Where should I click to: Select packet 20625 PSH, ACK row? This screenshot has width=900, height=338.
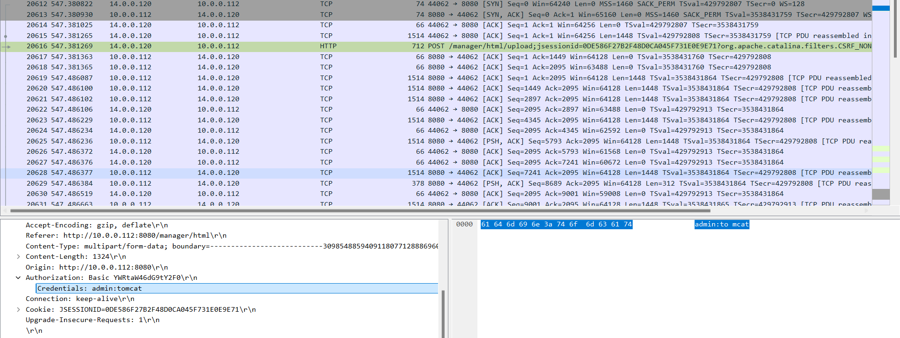(x=436, y=141)
